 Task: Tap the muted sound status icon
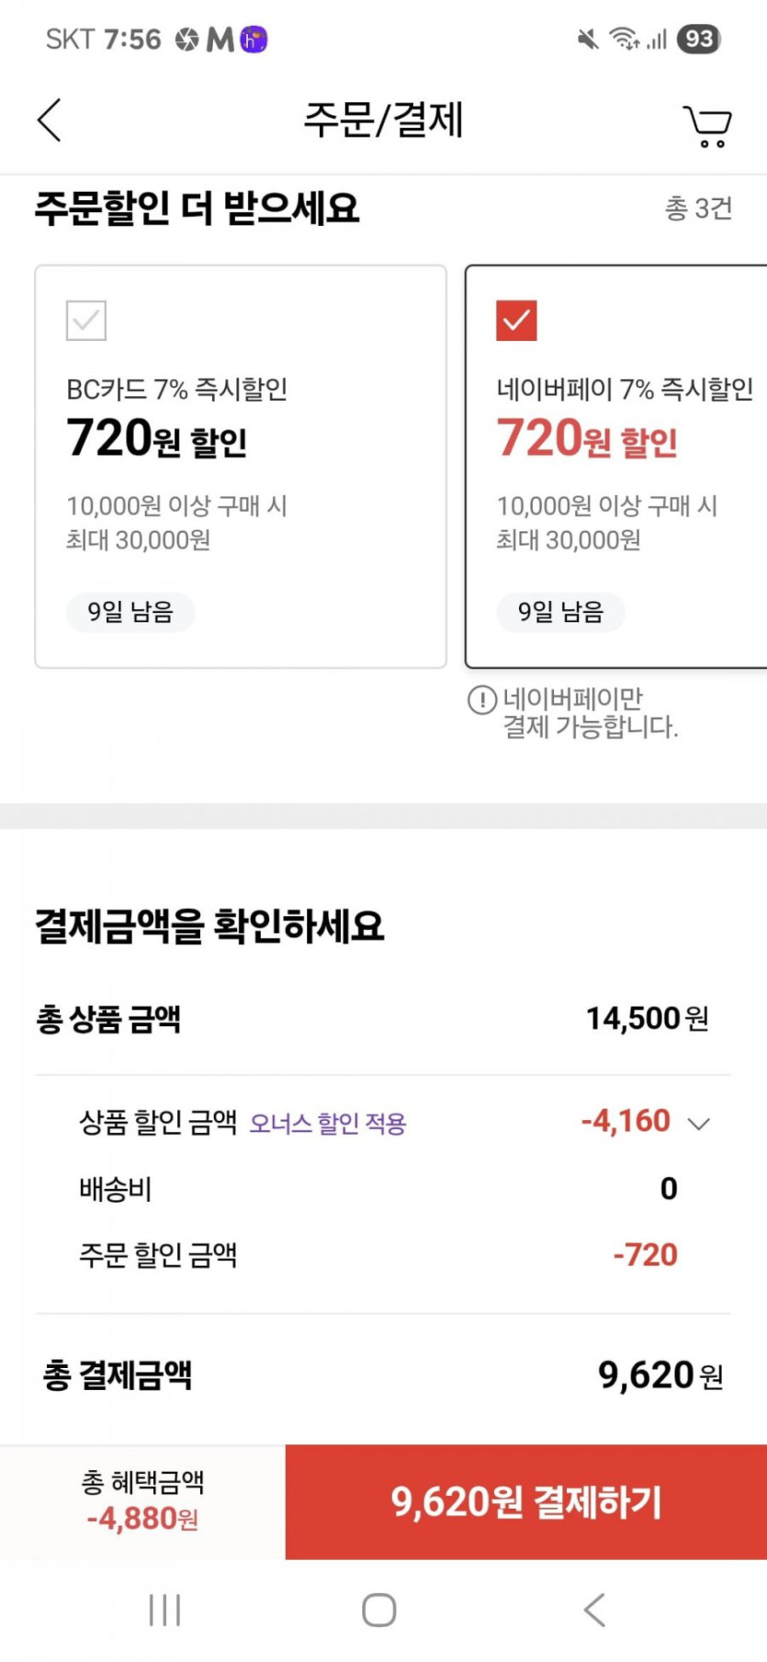[x=588, y=39]
